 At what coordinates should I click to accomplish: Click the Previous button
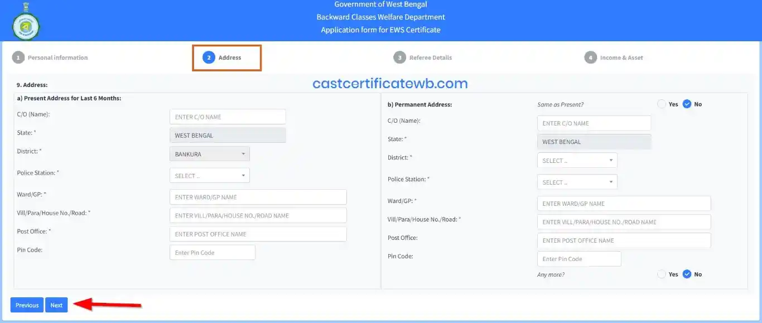(x=26, y=305)
